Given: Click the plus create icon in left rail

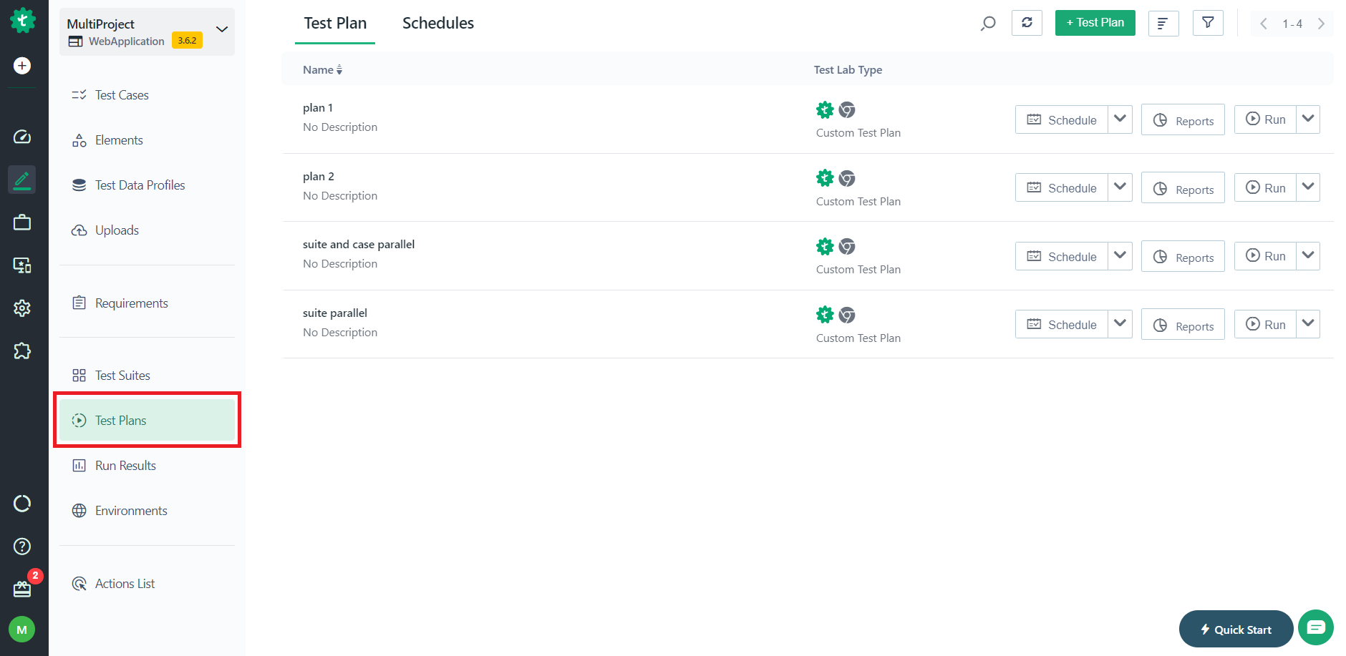Looking at the screenshot, I should (22, 66).
